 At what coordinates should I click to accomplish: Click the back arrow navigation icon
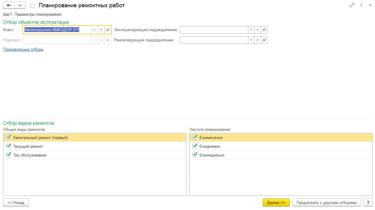8,5
